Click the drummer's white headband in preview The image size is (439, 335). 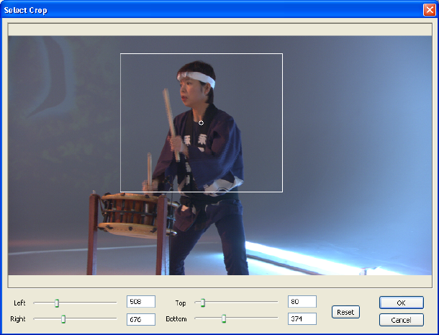point(198,78)
